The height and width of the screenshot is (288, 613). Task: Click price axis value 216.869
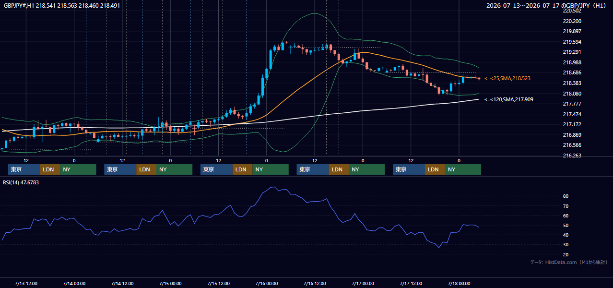tap(572, 135)
